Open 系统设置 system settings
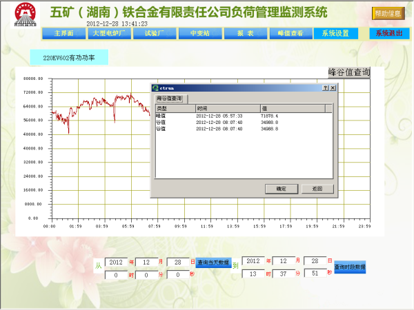Screen dimensions: 414x310 [x=336, y=33]
